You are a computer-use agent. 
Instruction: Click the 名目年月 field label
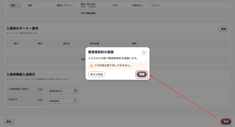[x=13, y=99]
